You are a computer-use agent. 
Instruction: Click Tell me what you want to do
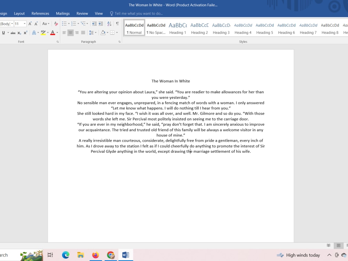tap(136, 14)
